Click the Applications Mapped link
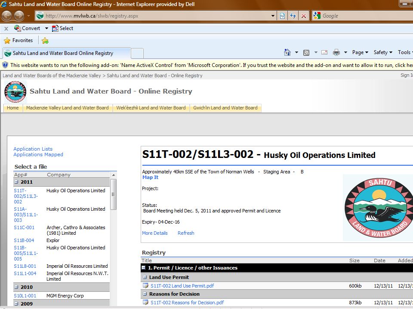 pyautogui.click(x=38, y=154)
